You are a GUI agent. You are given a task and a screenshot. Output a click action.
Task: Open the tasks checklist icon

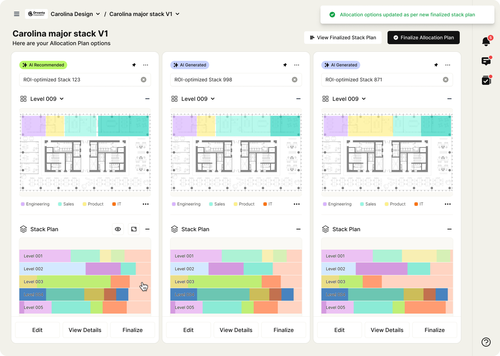pyautogui.click(x=486, y=81)
